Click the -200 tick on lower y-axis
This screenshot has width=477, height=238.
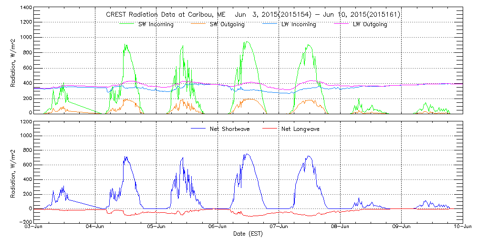pyautogui.click(x=26, y=222)
